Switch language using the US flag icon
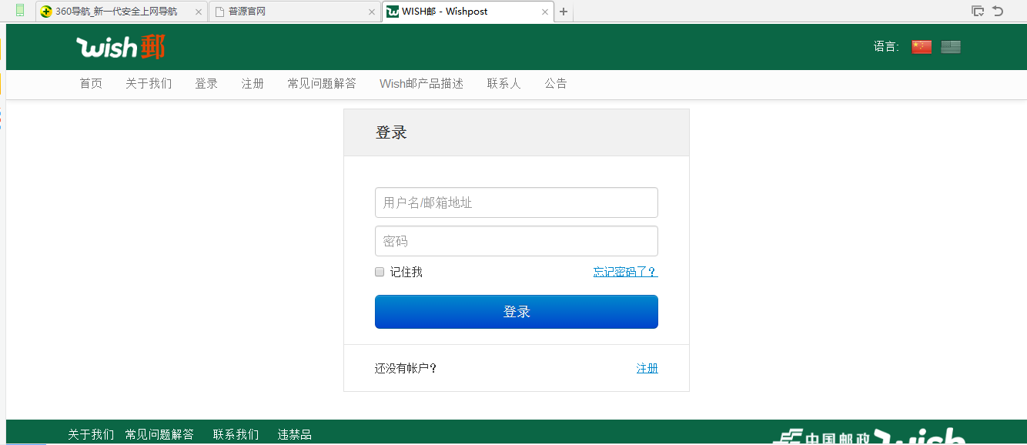The height and width of the screenshot is (445, 1027). (x=951, y=47)
